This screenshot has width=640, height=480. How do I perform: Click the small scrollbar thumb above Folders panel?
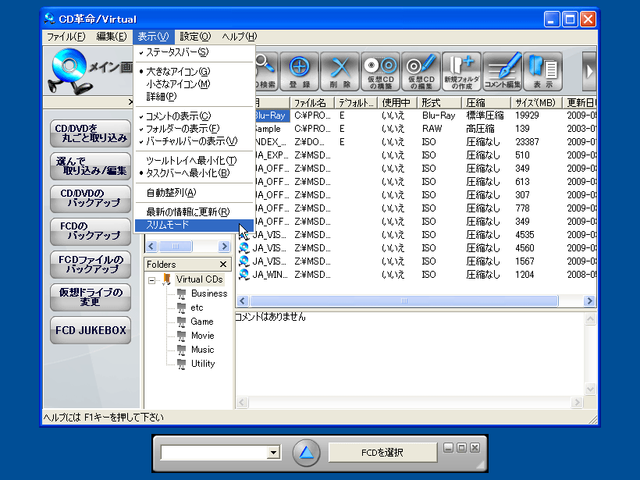(176, 246)
